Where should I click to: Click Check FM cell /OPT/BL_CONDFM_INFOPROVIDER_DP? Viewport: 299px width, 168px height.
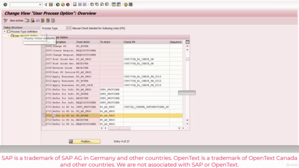(146, 107)
